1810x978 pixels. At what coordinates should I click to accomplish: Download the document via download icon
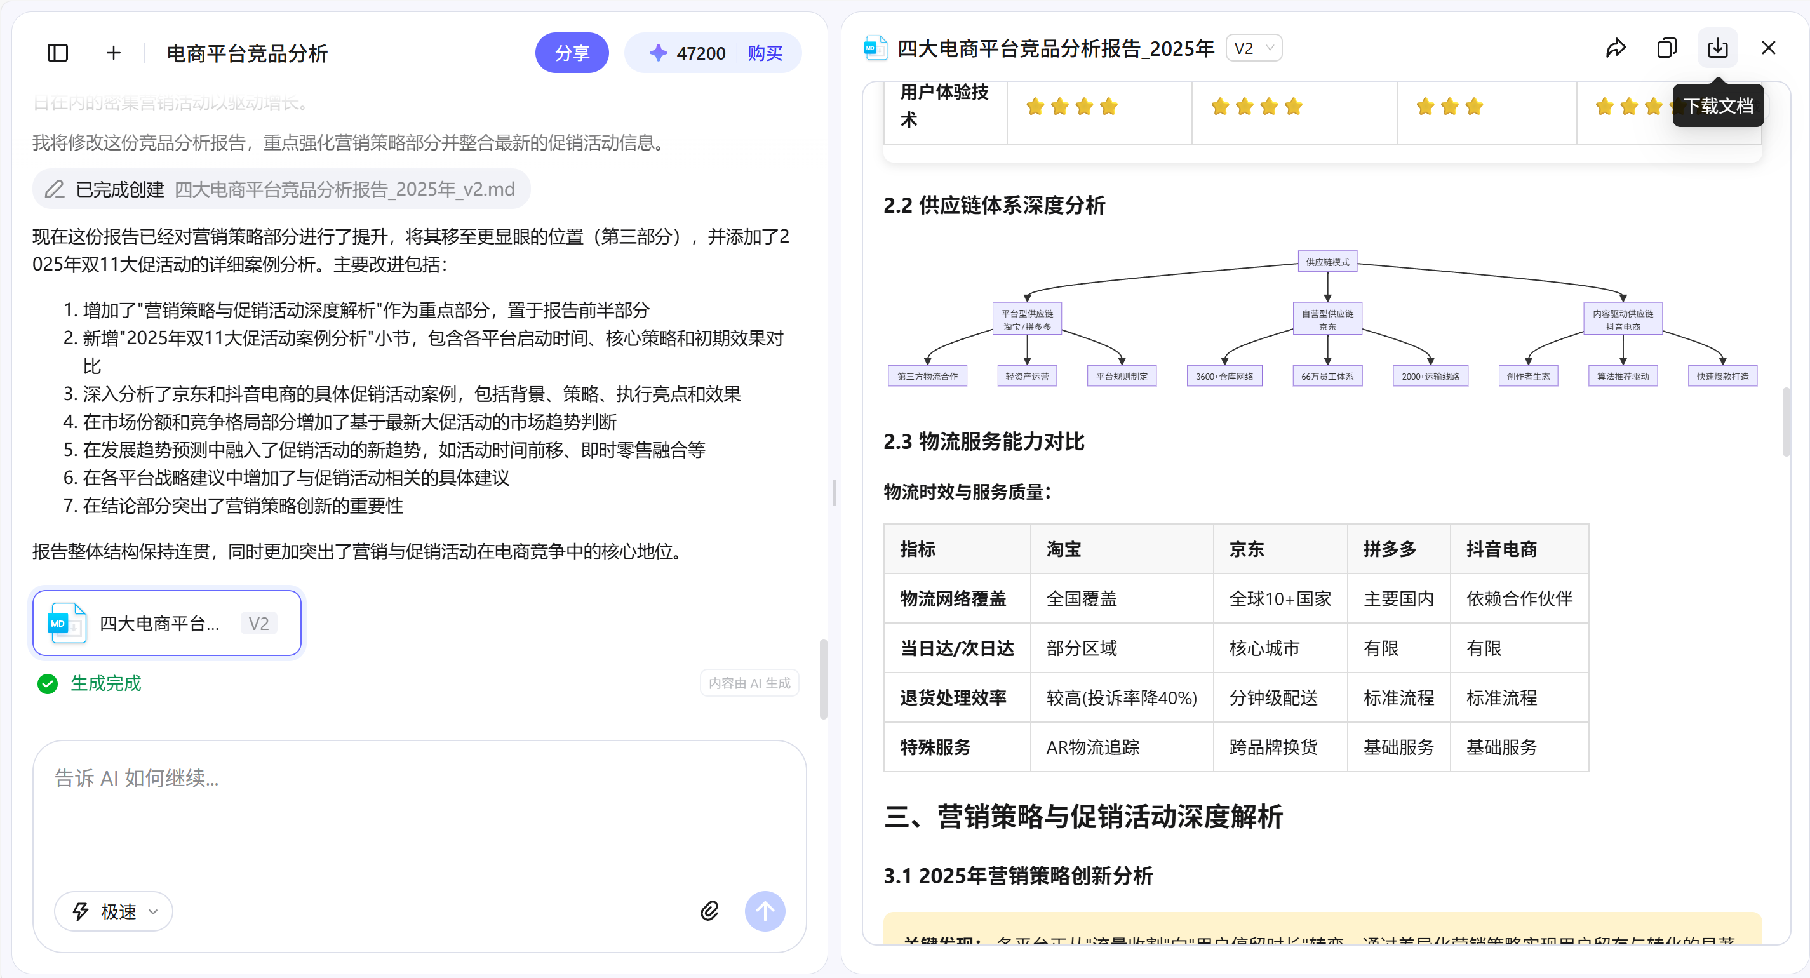1717,48
